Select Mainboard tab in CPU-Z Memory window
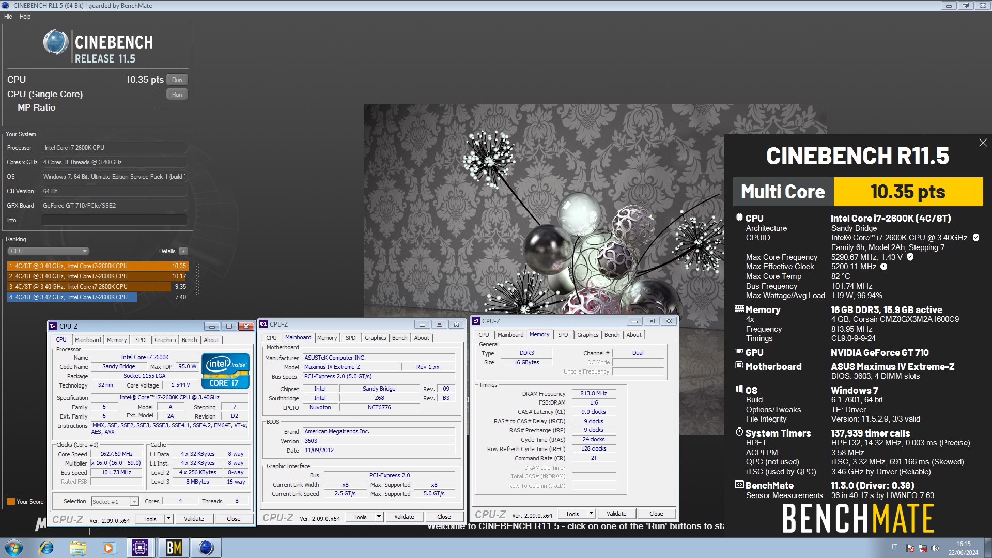This screenshot has height=558, width=992. 510,335
